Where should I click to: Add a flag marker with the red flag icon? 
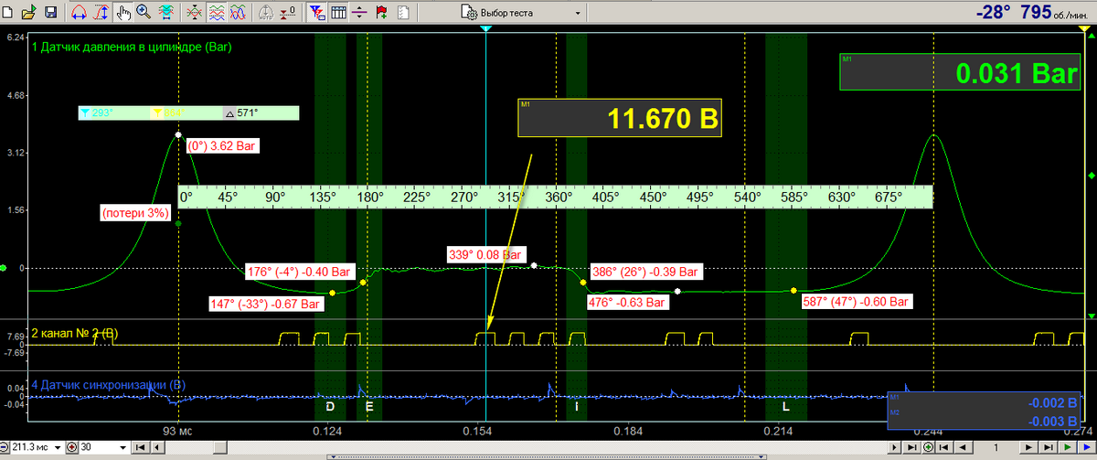pyautogui.click(x=381, y=13)
